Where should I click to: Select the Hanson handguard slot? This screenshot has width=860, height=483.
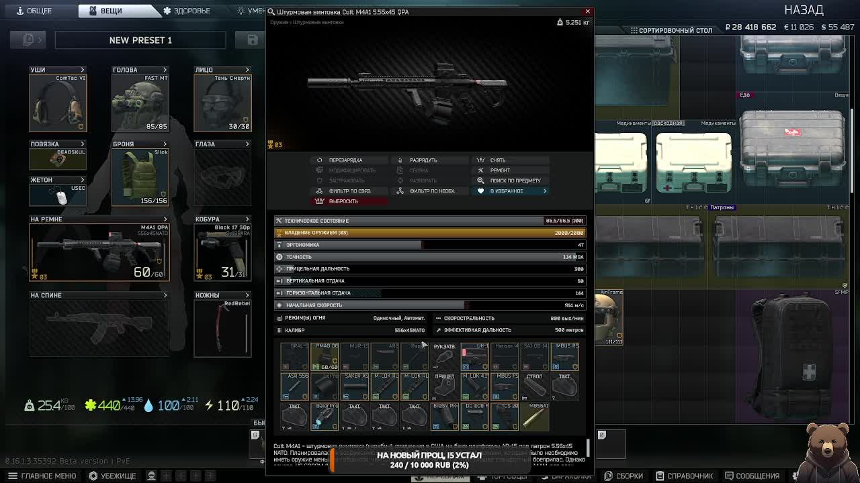pos(505,357)
